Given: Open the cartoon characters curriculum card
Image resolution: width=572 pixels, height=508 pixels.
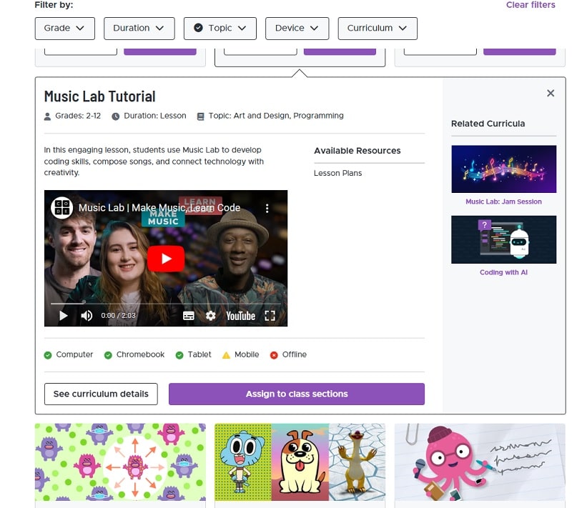Looking at the screenshot, I should pos(300,462).
